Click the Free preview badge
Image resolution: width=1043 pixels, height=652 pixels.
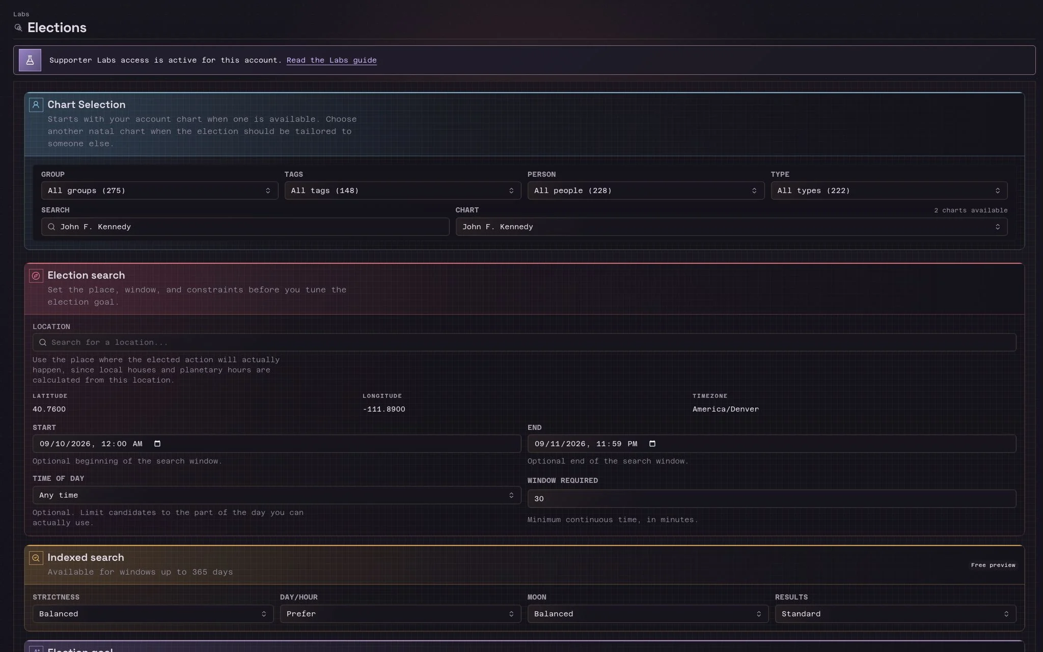[x=993, y=565]
